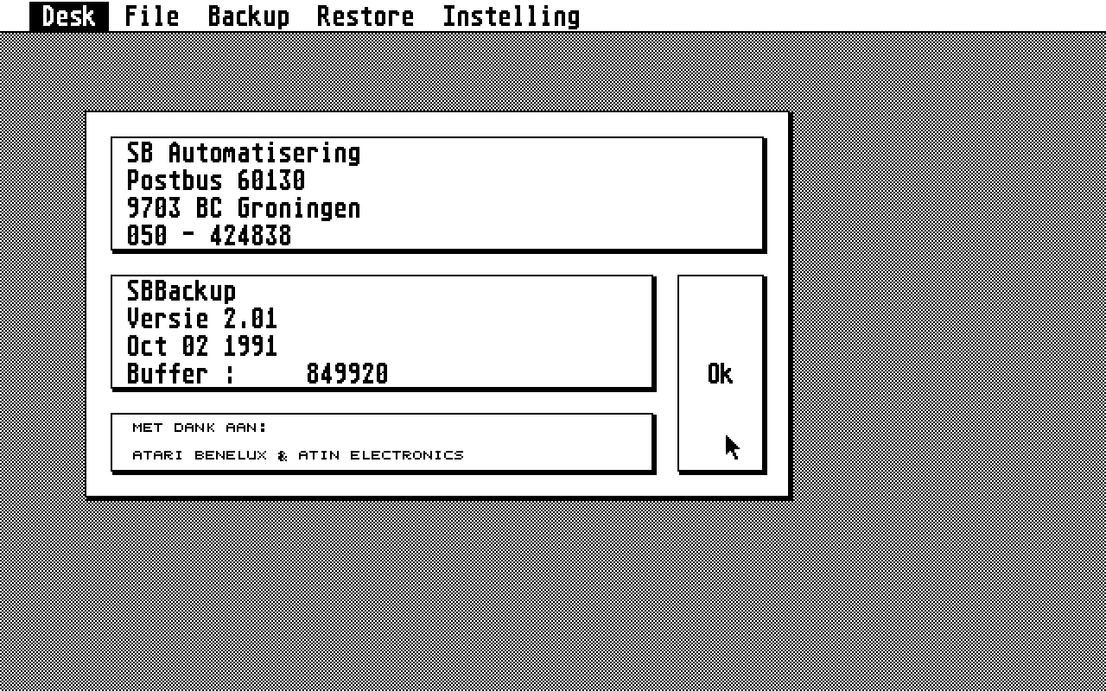This screenshot has height=691, width=1106.
Task: Click the 'Versie 2.01' version line
Action: 202,319
